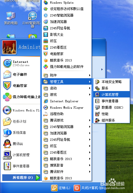Open Windows Update icon in programs menu

pyautogui.click(x=46, y=3)
